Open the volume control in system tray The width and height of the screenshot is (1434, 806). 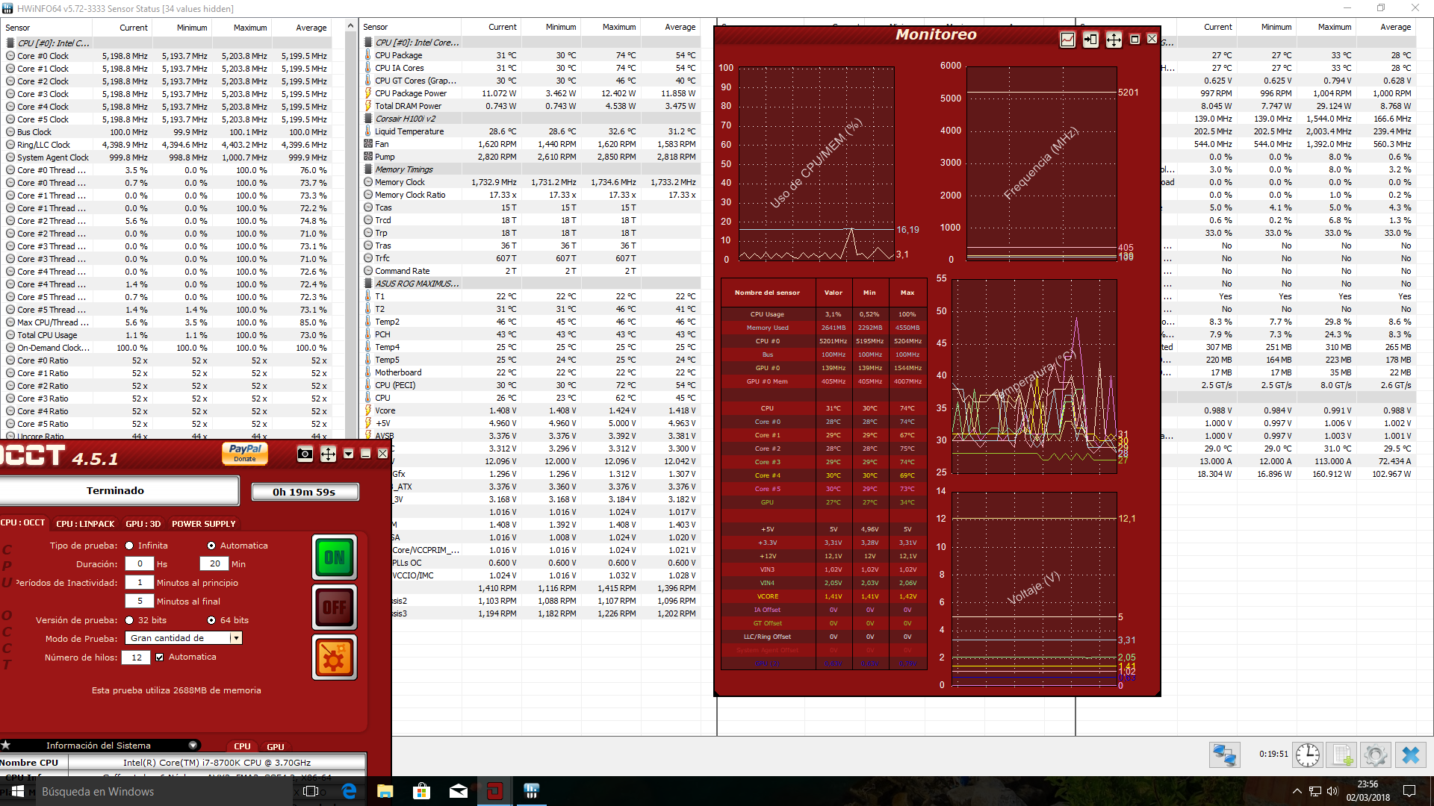pos(1332,791)
